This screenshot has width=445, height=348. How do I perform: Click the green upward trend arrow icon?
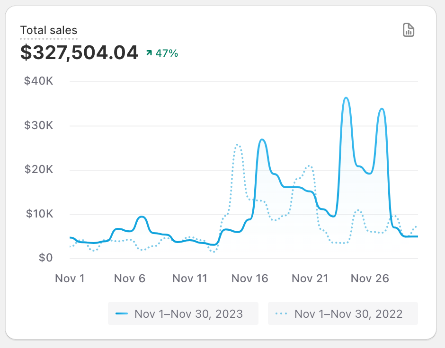pyautogui.click(x=149, y=53)
